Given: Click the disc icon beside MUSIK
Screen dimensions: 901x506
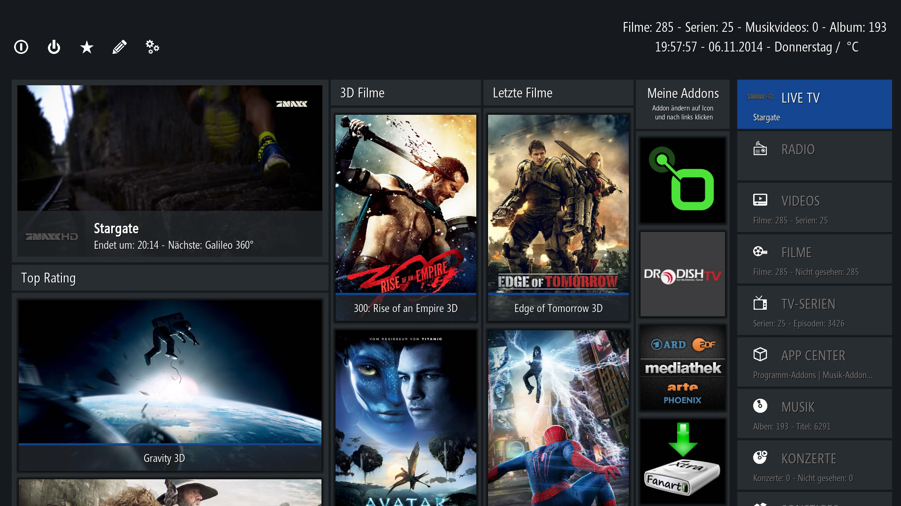Looking at the screenshot, I should [760, 406].
